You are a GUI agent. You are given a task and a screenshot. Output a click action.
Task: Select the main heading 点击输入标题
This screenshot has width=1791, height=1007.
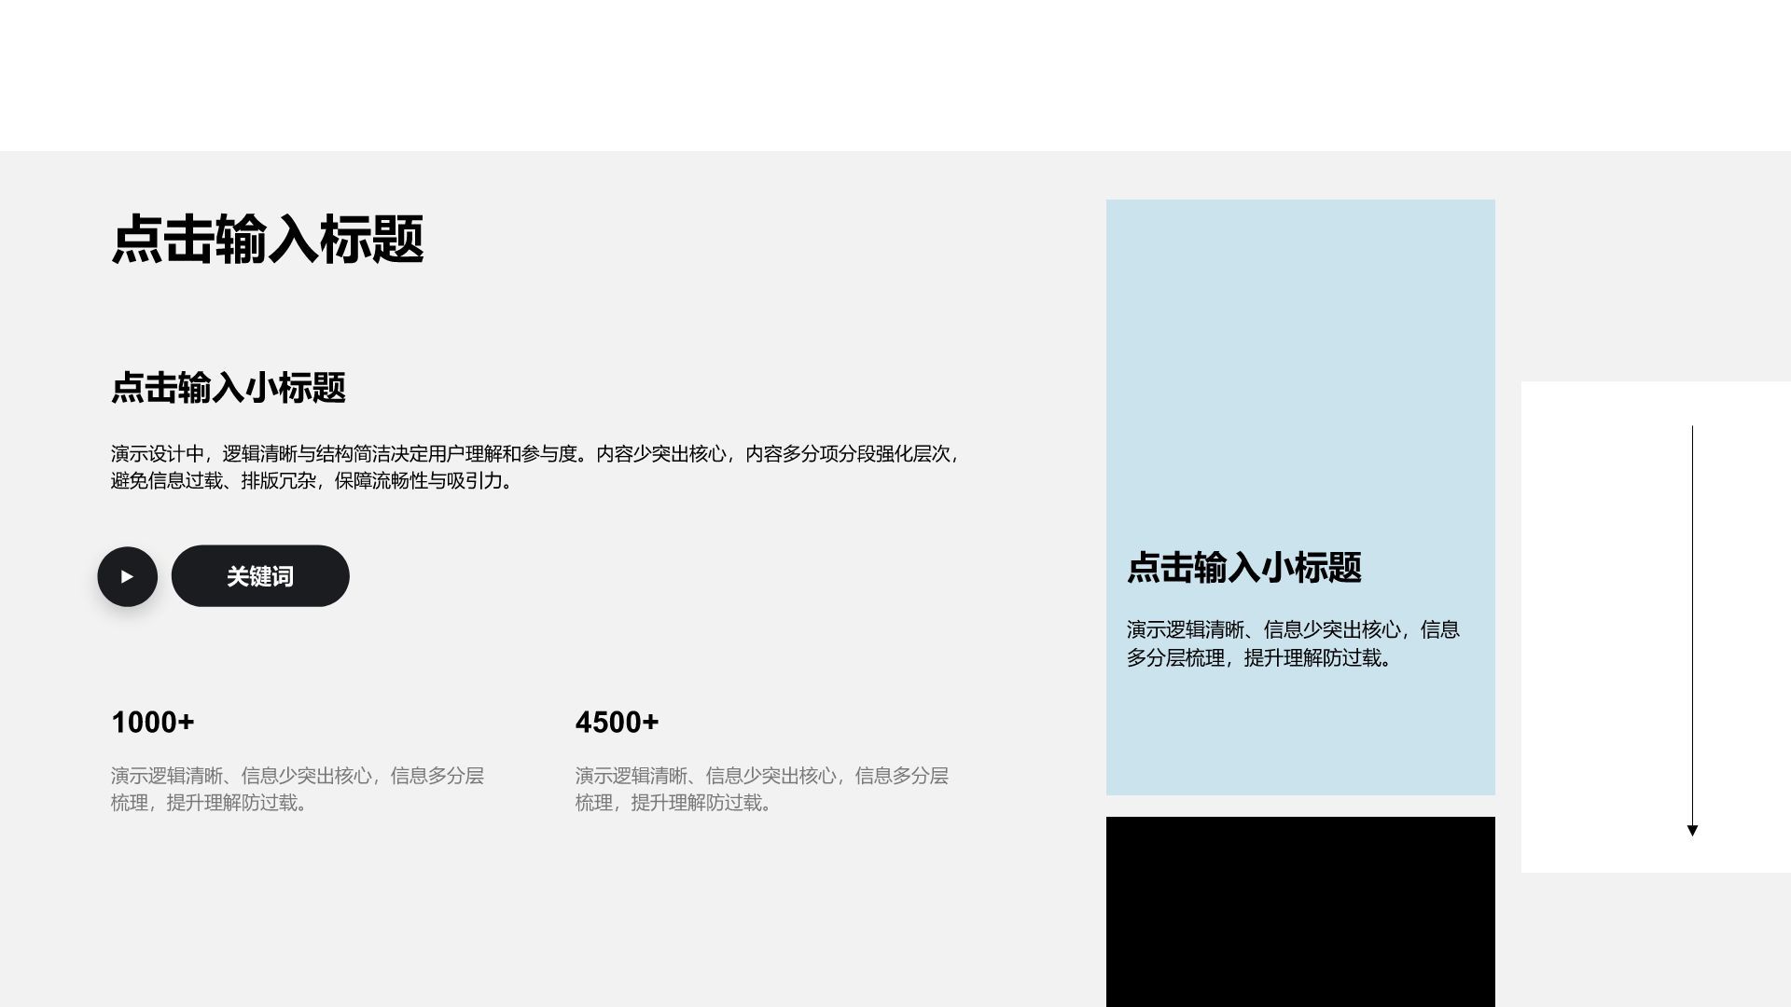tap(268, 240)
